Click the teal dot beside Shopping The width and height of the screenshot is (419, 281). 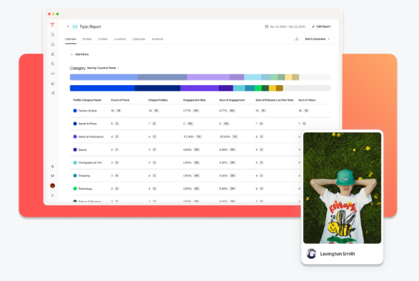point(75,176)
